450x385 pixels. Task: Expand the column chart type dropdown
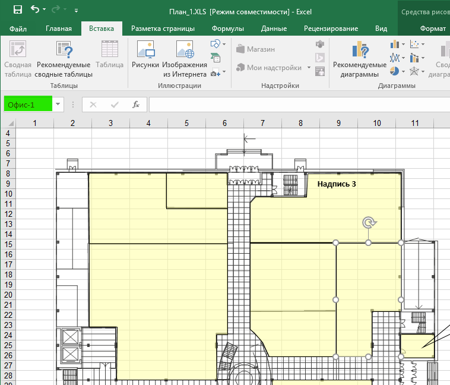(404, 44)
